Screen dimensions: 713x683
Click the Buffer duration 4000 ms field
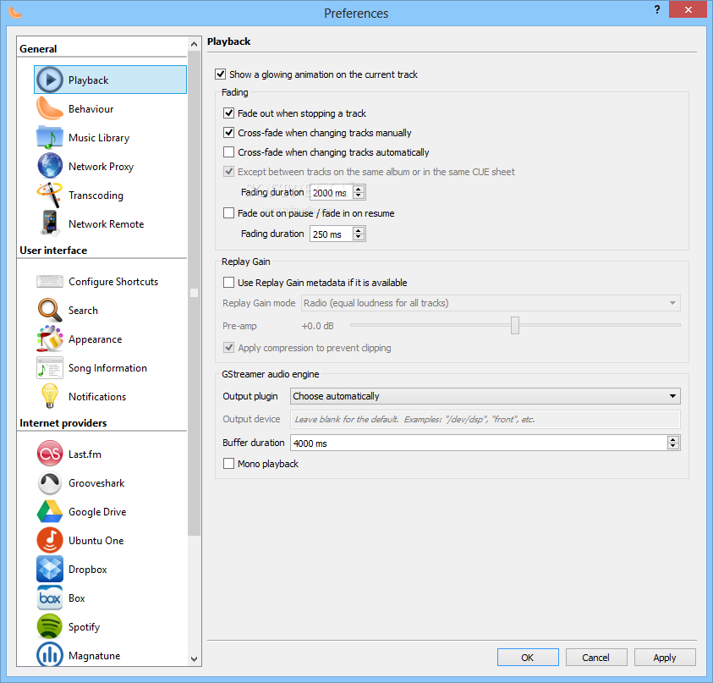click(x=480, y=443)
